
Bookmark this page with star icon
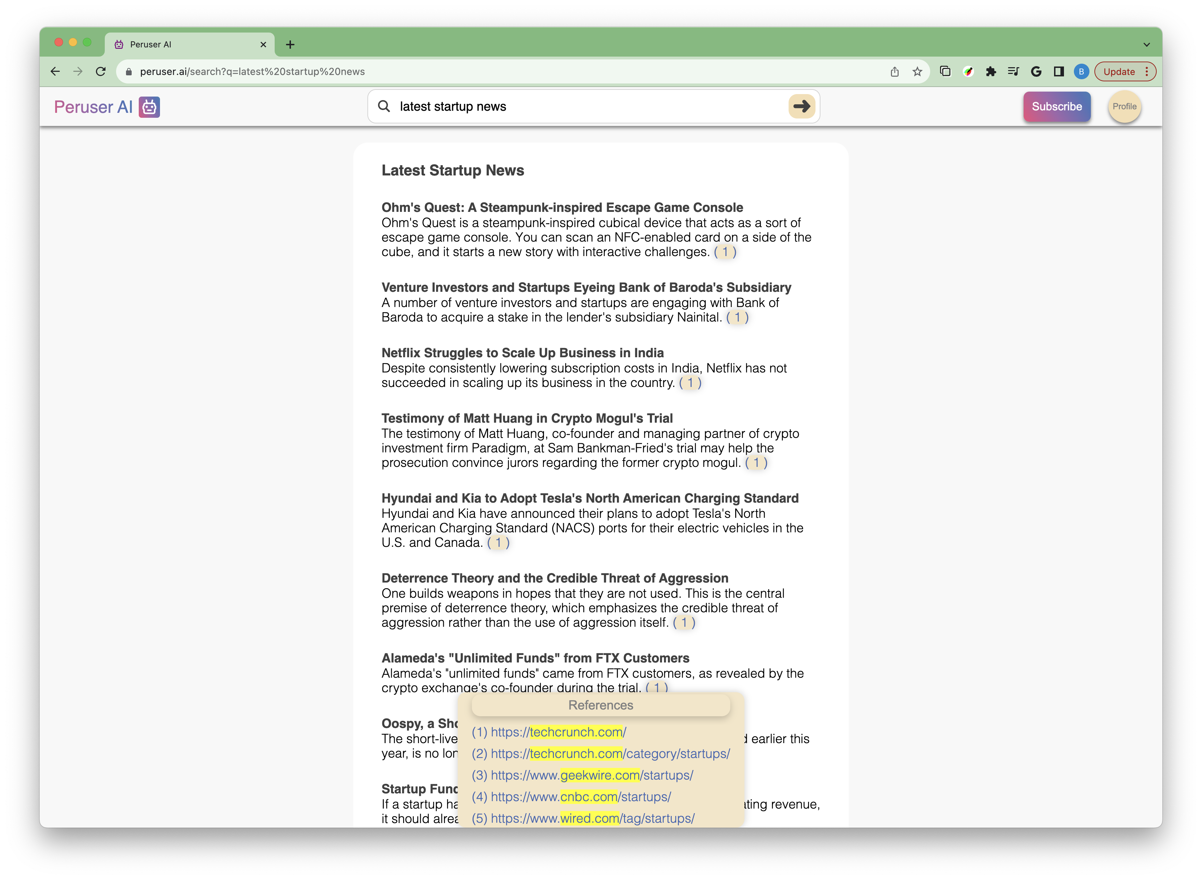point(917,71)
